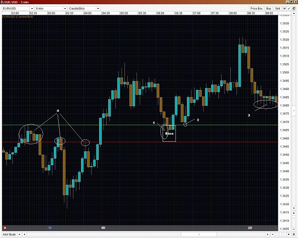Click the vertical scroll up arrow

point(294,13)
